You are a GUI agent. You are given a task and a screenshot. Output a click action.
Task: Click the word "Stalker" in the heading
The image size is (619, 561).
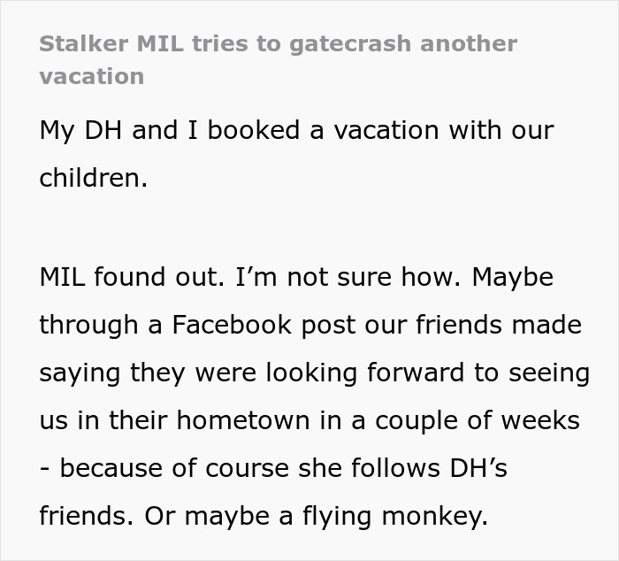[81, 44]
